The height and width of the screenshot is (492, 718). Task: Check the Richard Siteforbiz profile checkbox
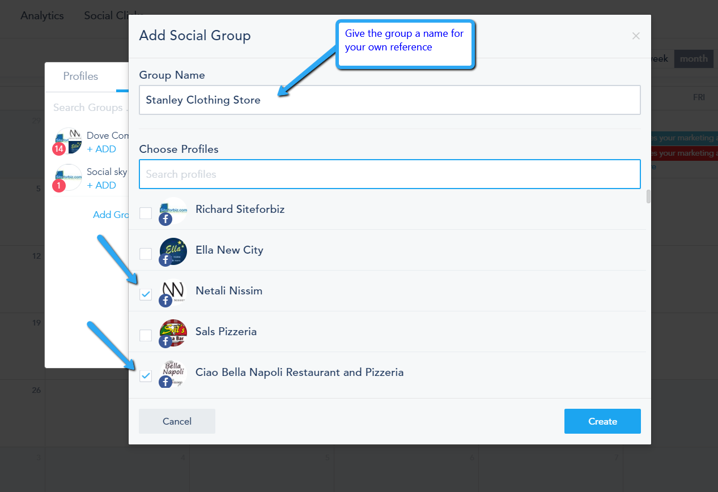point(146,213)
